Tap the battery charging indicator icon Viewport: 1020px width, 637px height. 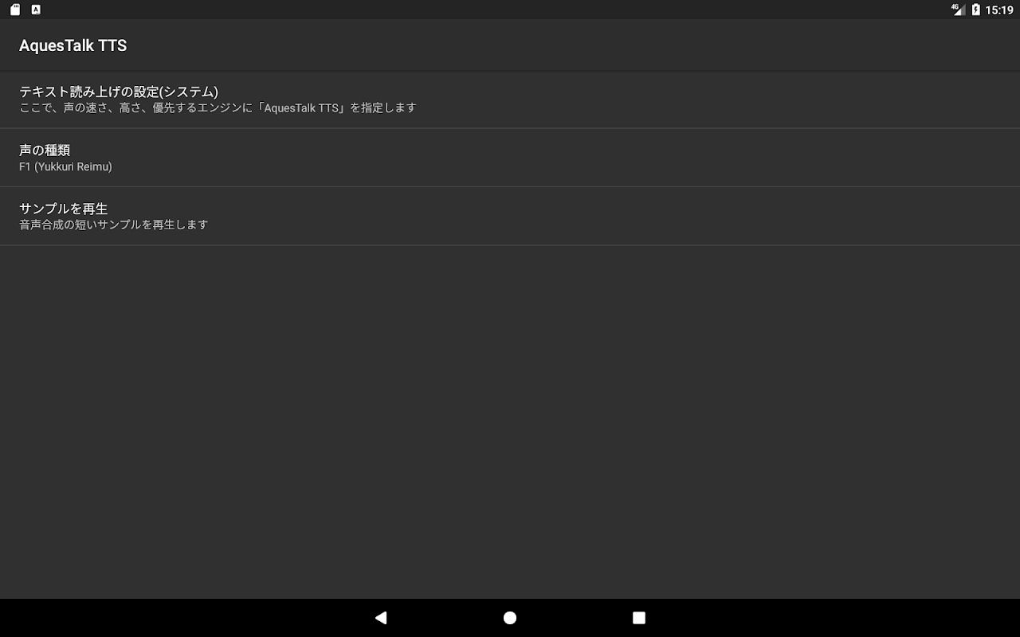[976, 10]
